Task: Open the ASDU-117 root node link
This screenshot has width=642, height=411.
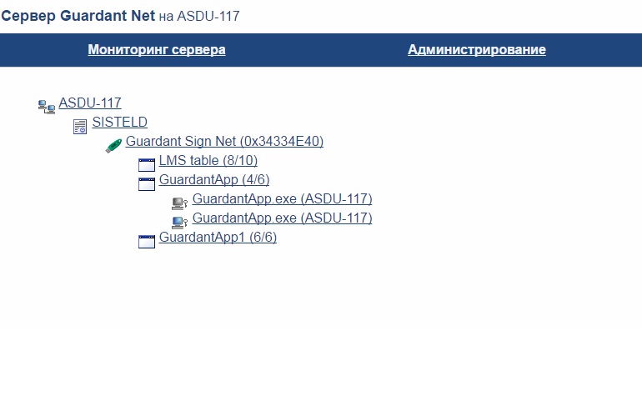Action: [x=90, y=103]
